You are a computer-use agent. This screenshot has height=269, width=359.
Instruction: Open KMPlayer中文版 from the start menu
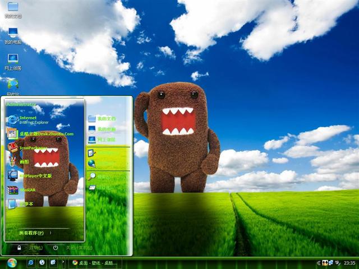(x=30, y=175)
